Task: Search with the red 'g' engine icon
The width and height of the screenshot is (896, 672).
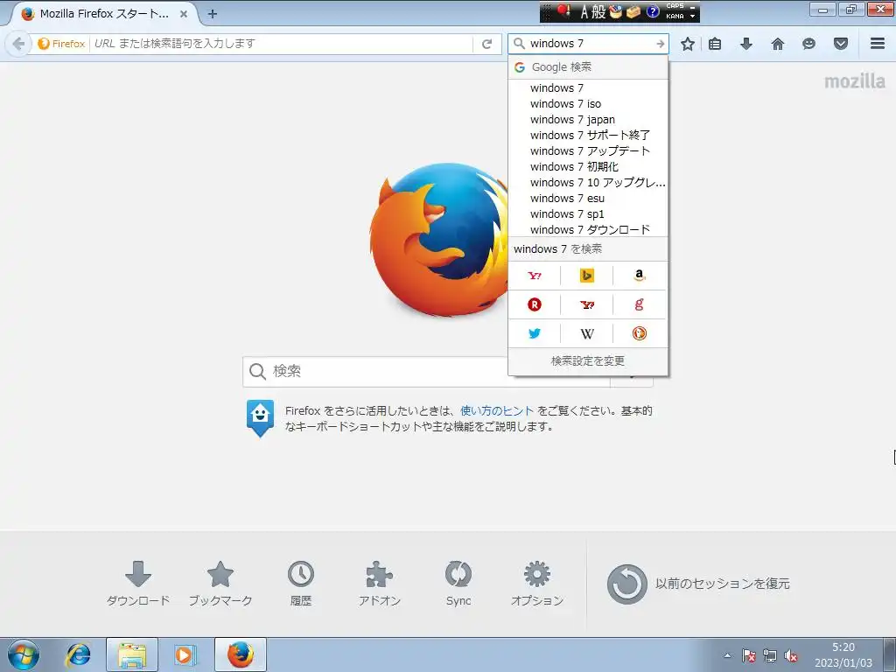Action: click(x=640, y=304)
